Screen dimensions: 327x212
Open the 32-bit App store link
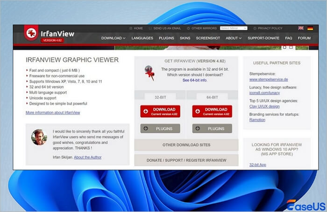tap(257, 165)
